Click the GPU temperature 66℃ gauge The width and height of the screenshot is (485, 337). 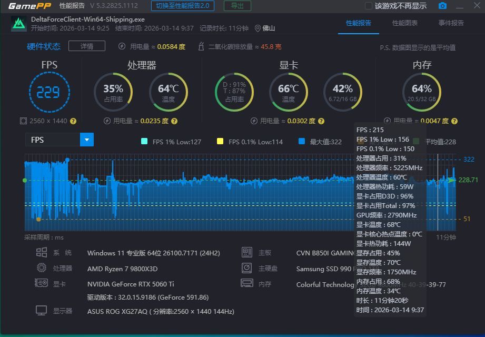pos(289,92)
